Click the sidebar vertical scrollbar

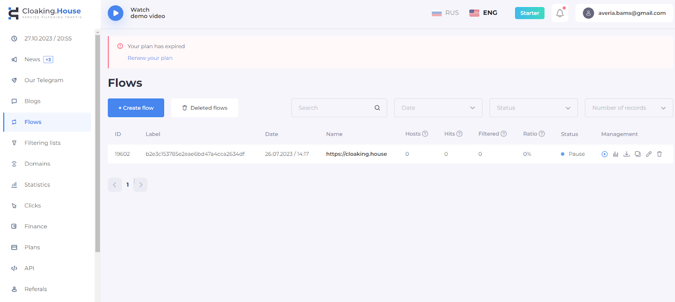click(x=97, y=143)
